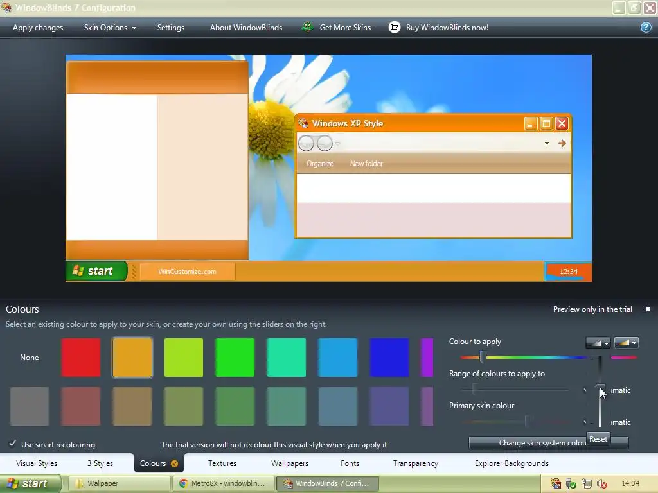Open the Explorer Backgrounds tab
658x493 pixels.
click(x=511, y=463)
